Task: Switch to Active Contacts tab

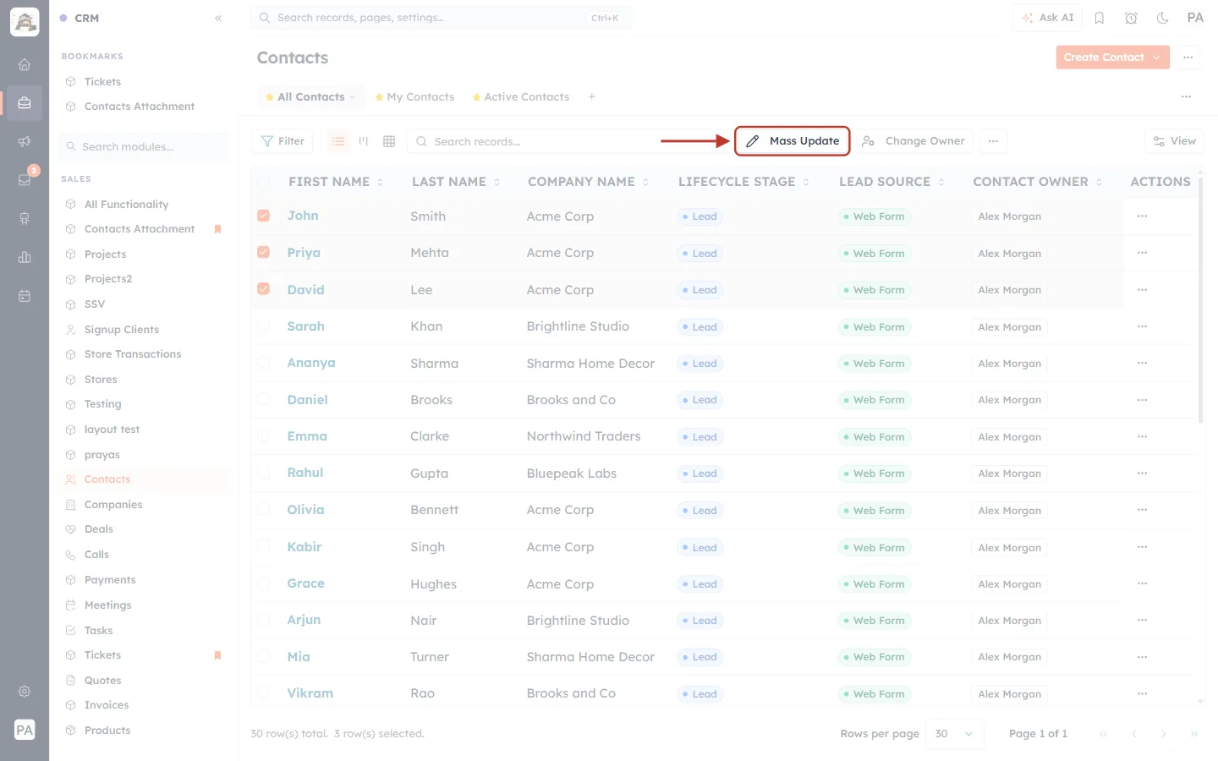Action: [x=521, y=97]
